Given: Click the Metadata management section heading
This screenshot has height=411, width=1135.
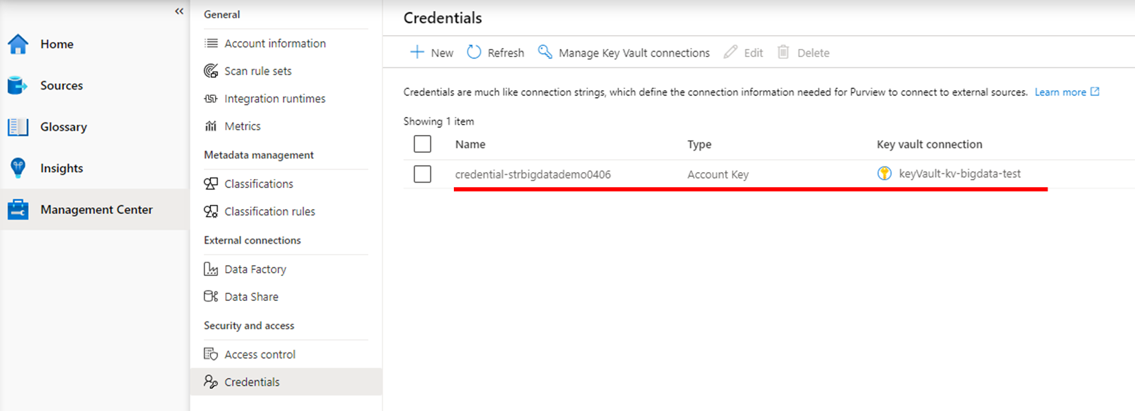Looking at the screenshot, I should pyautogui.click(x=259, y=155).
